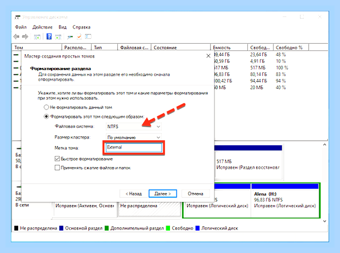Click black 'Не распределена' legend swatch
This screenshot has height=253, width=340.
(16, 228)
